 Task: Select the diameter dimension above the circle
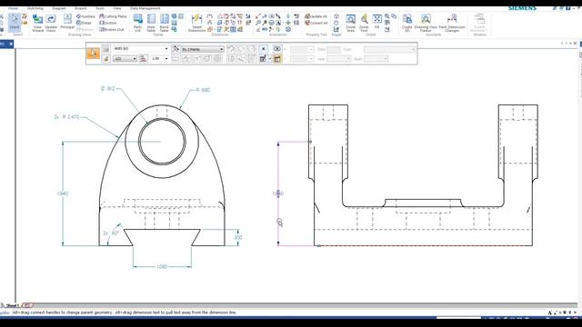click(107, 89)
